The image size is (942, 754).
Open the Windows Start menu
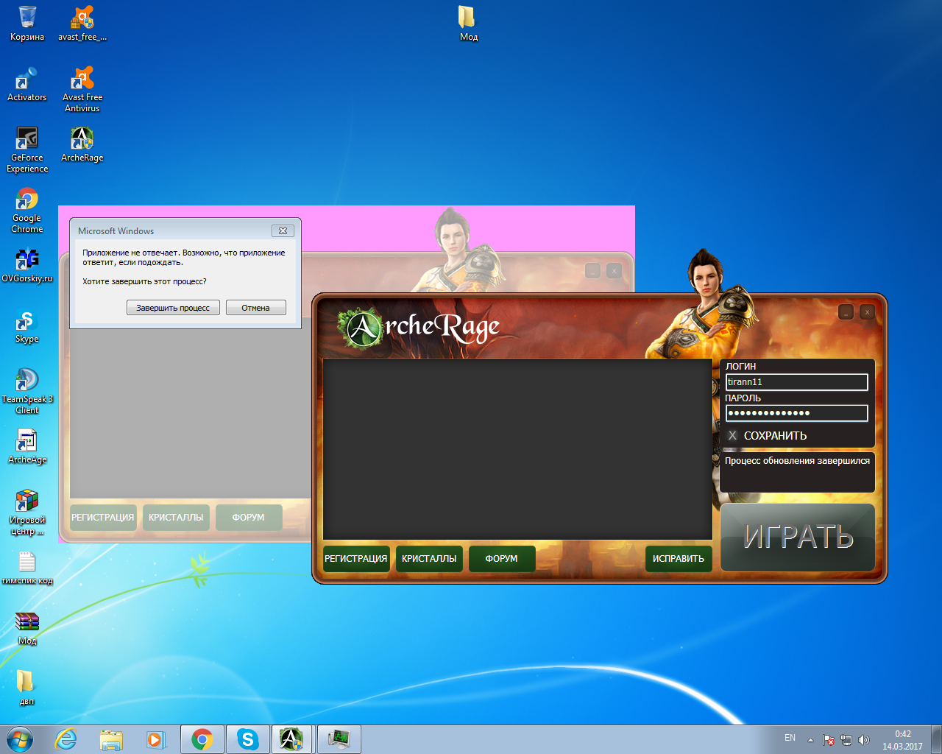(20, 739)
